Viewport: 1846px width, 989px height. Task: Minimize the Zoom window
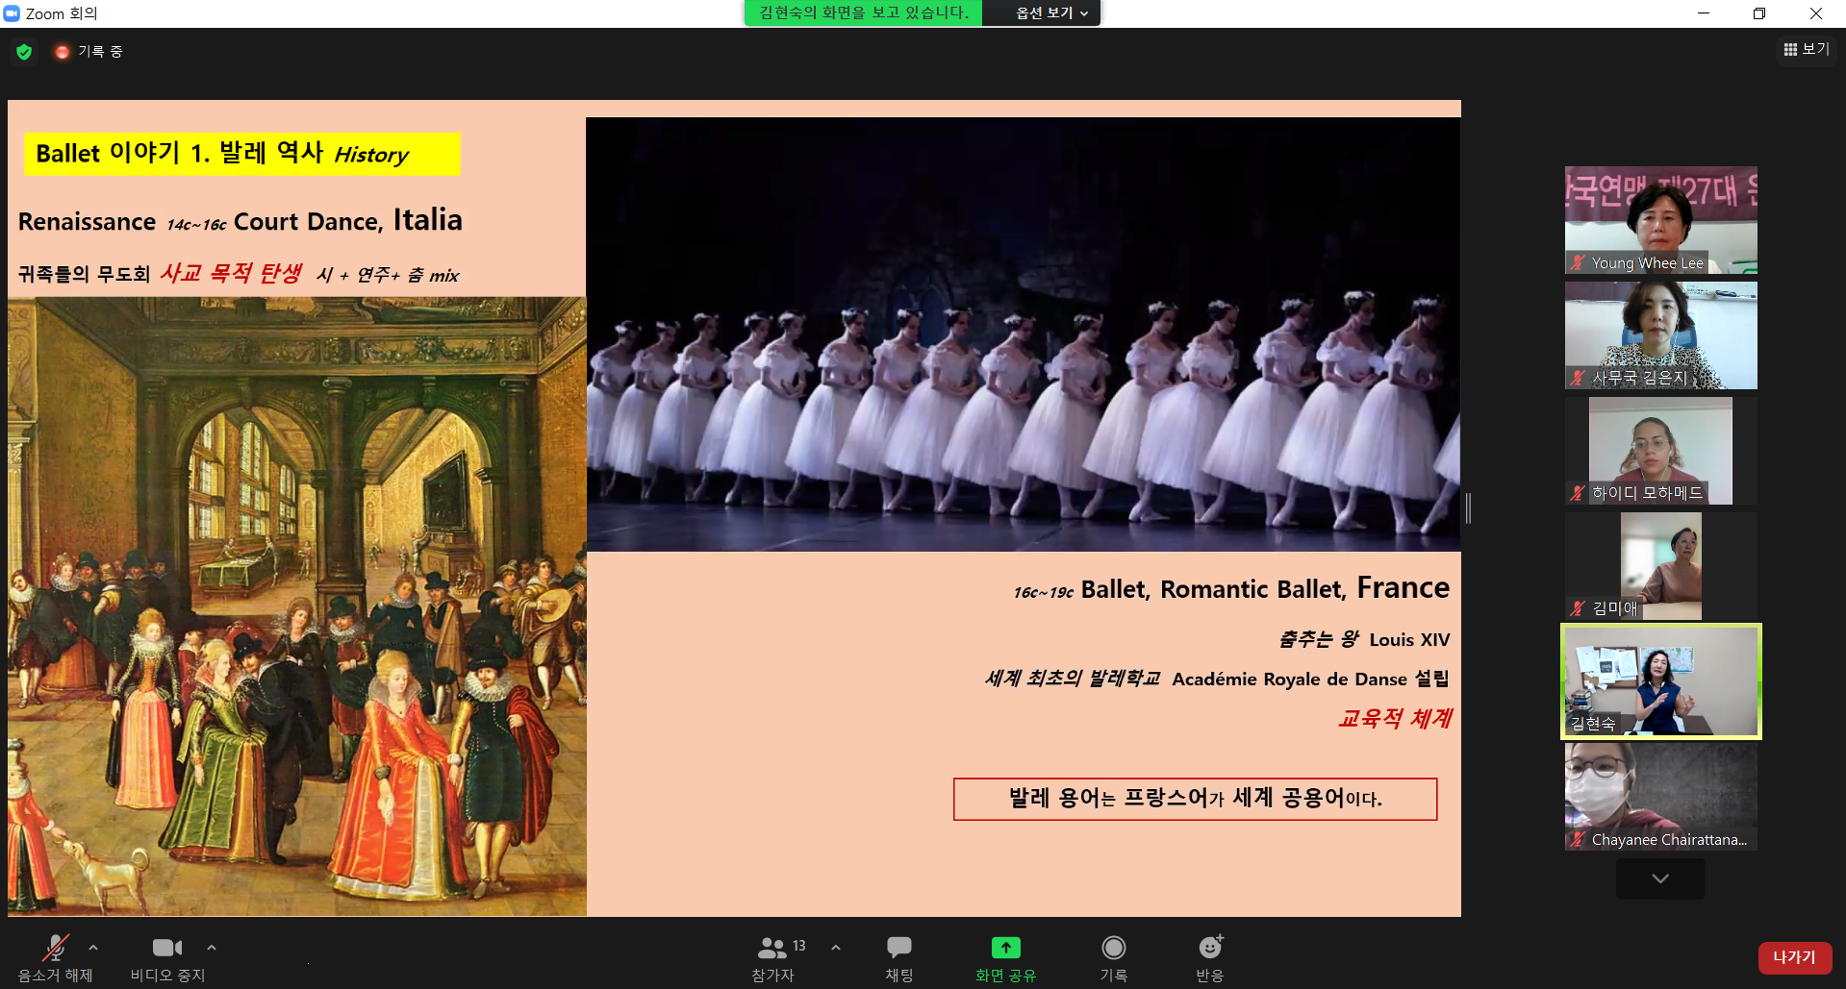[1704, 13]
